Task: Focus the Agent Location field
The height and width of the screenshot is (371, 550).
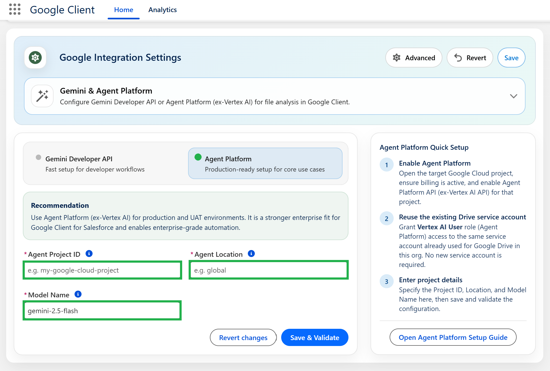Action: [269, 270]
